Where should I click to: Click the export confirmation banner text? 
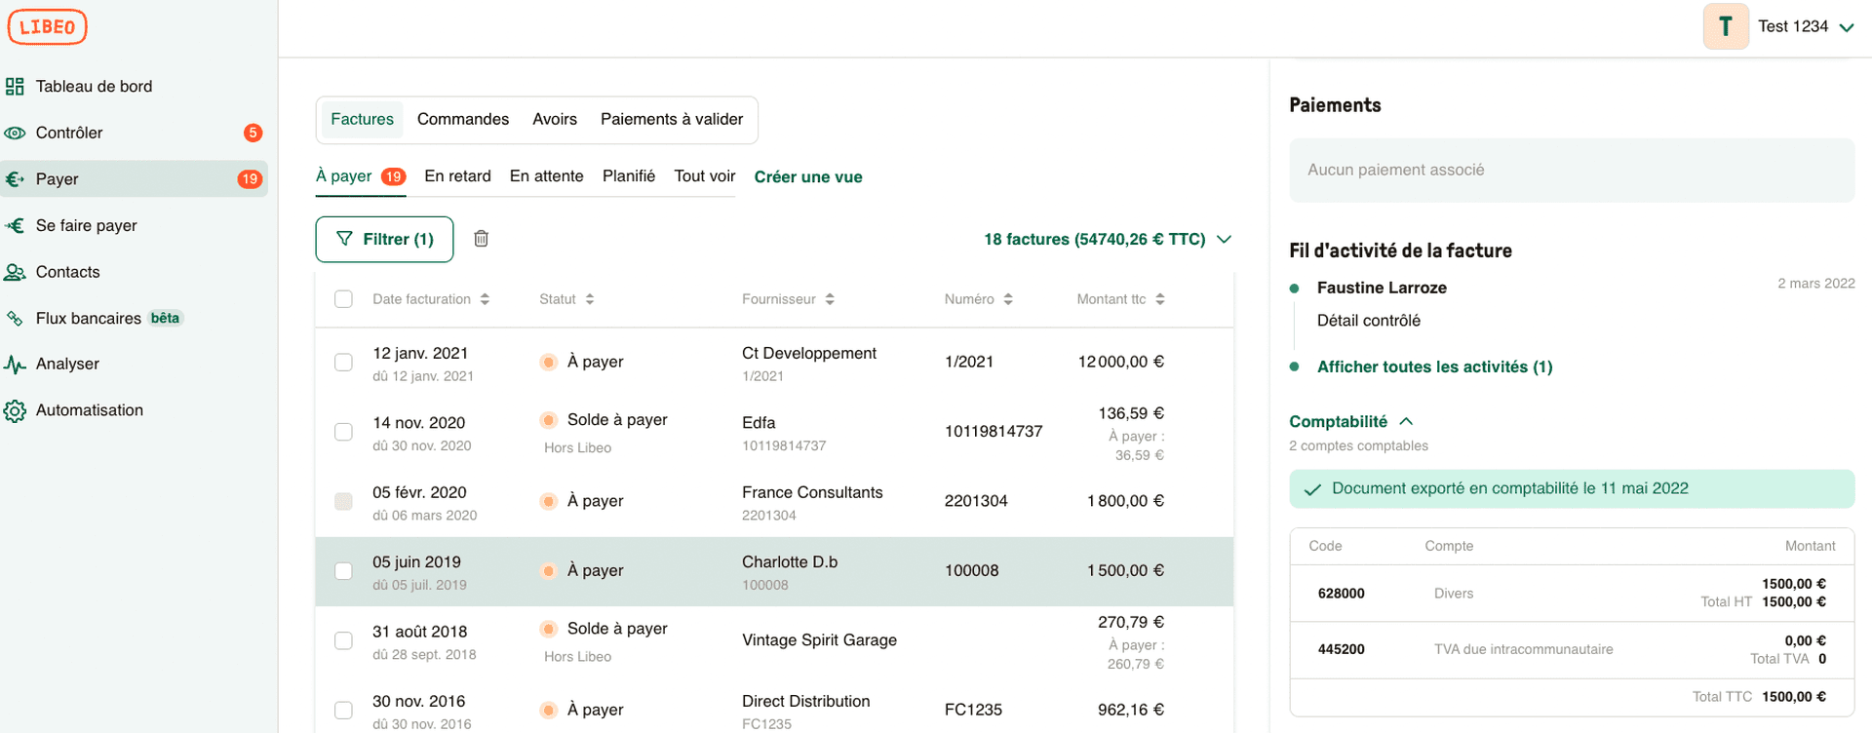click(x=1510, y=488)
